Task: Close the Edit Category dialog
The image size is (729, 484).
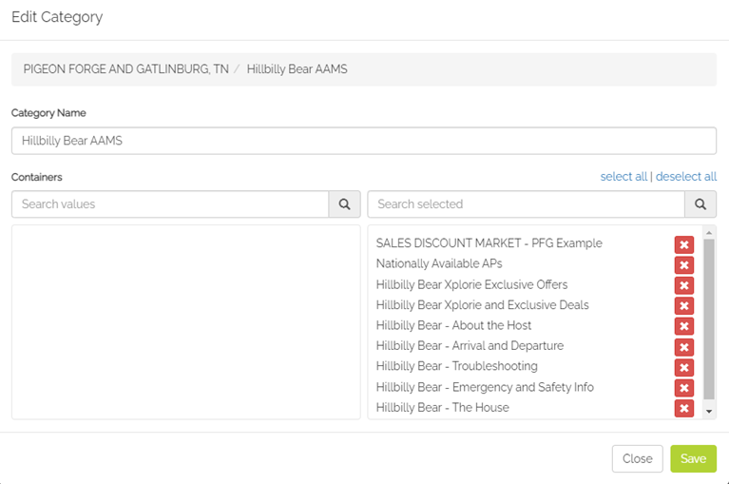Action: coord(638,459)
